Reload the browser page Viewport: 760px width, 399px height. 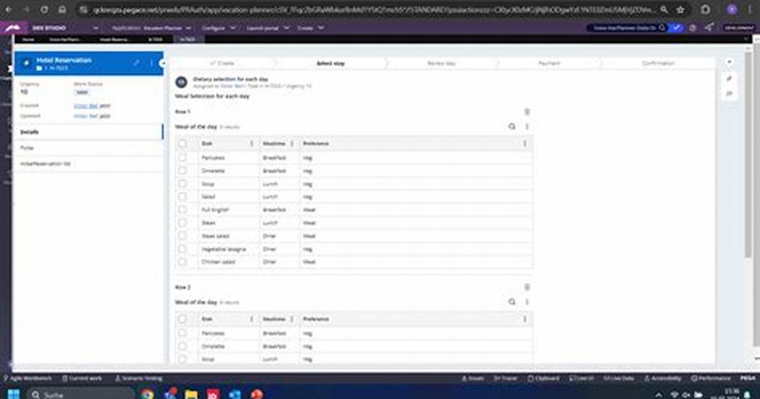click(44, 10)
